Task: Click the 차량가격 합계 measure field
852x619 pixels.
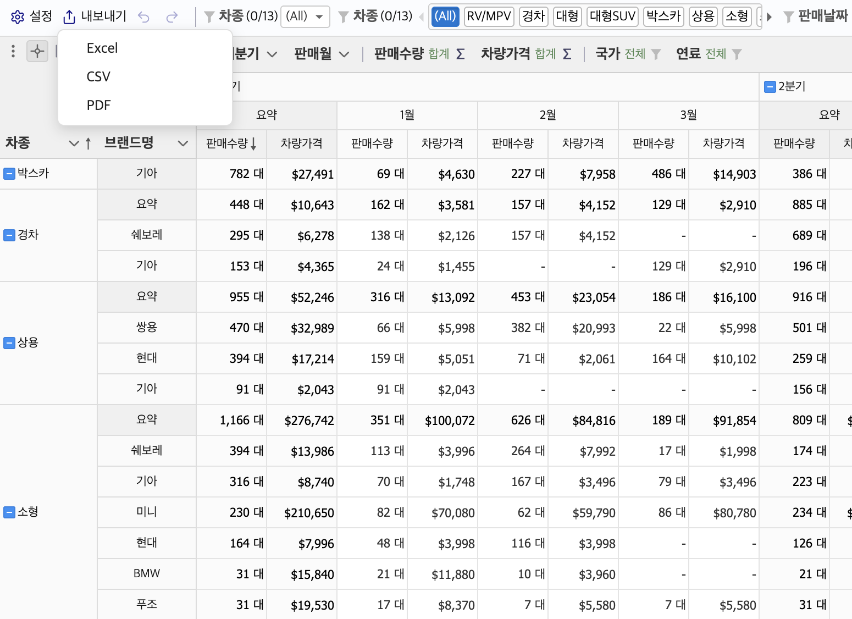Action: click(526, 54)
